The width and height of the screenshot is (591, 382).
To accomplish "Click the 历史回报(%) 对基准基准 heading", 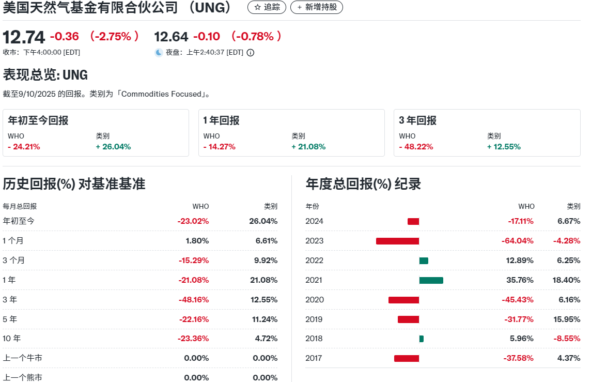I will (x=74, y=184).
